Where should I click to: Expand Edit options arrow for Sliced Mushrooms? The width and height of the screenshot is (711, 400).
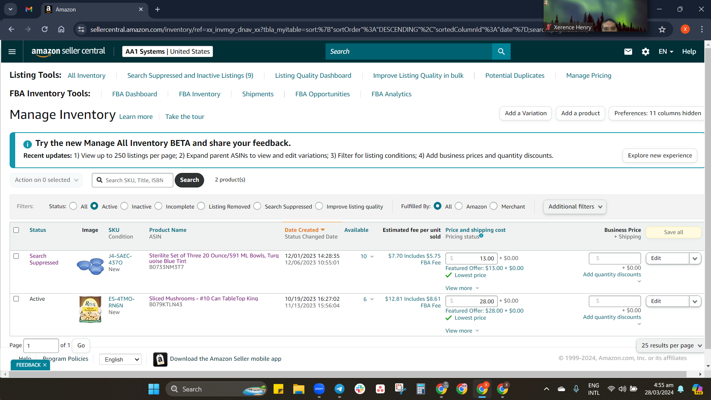coord(695,301)
